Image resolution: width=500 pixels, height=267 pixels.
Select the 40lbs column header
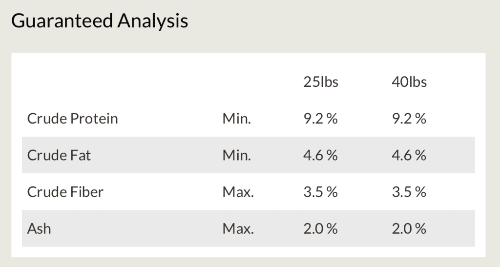pyautogui.click(x=409, y=82)
